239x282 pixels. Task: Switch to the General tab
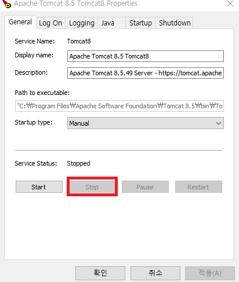pos(20,22)
